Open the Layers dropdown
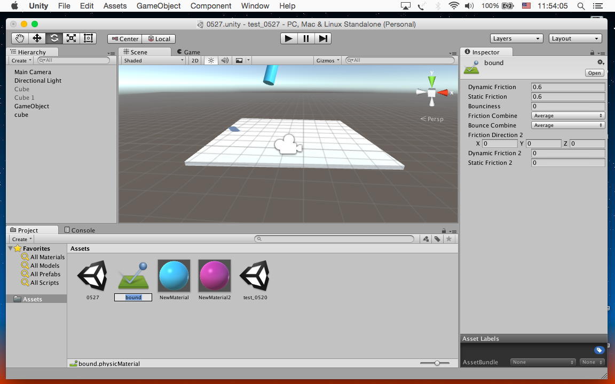 tap(516, 38)
